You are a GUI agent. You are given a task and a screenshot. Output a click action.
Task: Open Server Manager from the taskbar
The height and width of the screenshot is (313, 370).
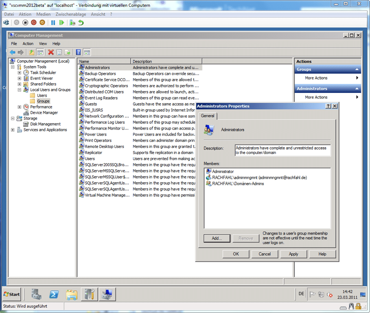point(36,294)
